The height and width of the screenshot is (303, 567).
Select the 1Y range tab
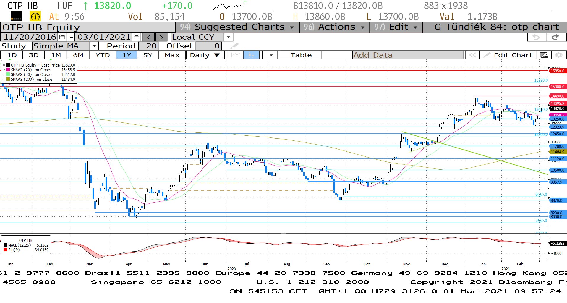pos(127,55)
